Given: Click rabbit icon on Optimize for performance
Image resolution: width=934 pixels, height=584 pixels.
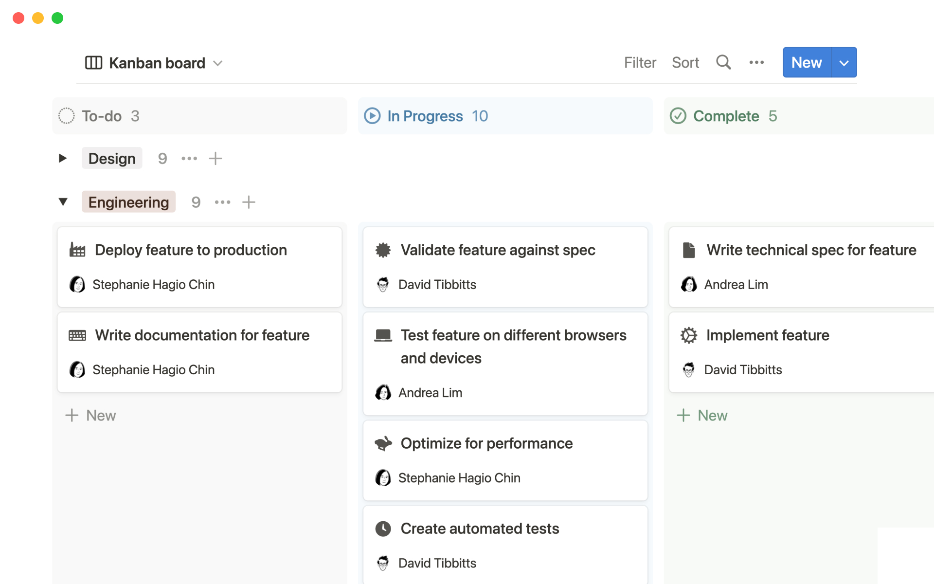Looking at the screenshot, I should (383, 443).
